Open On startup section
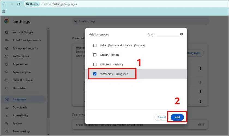 [20, 88]
